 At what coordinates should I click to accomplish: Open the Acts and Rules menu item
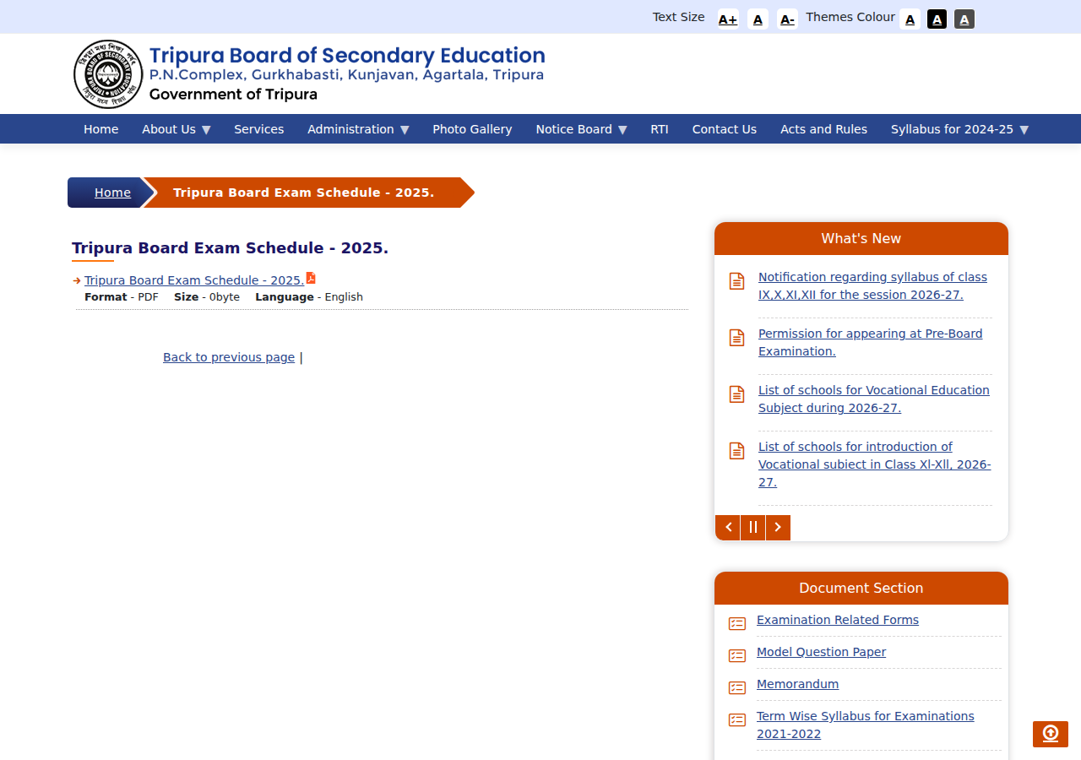pos(823,129)
